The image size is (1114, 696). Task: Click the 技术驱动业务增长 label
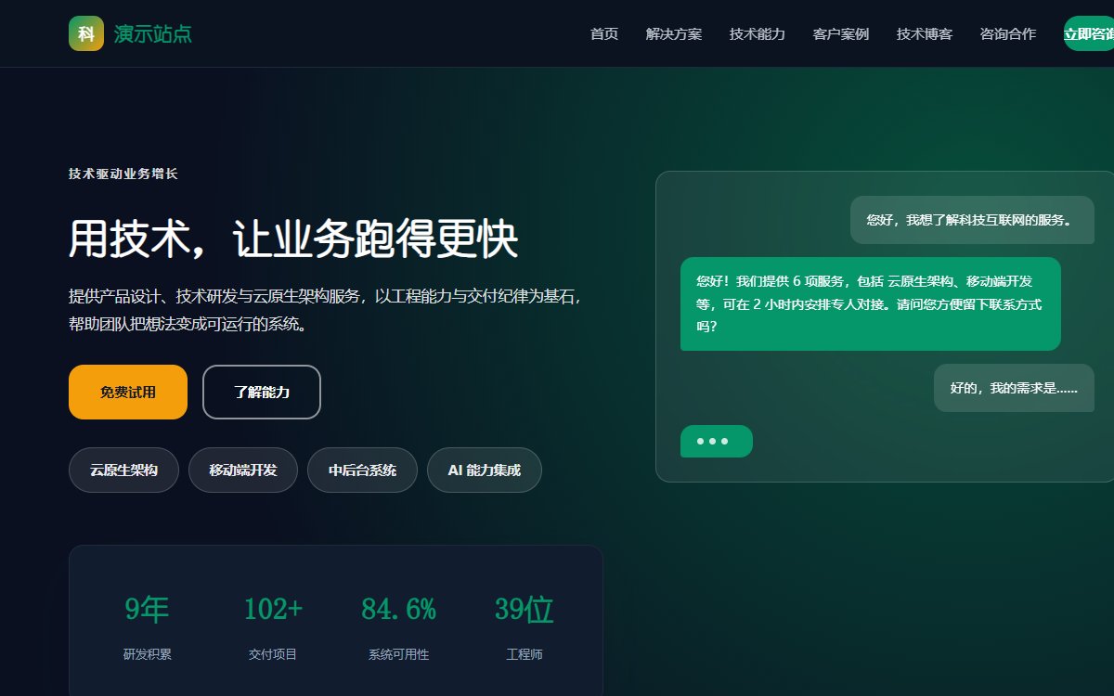tap(123, 174)
